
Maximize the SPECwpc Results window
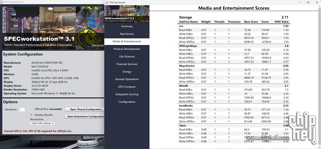308,3
